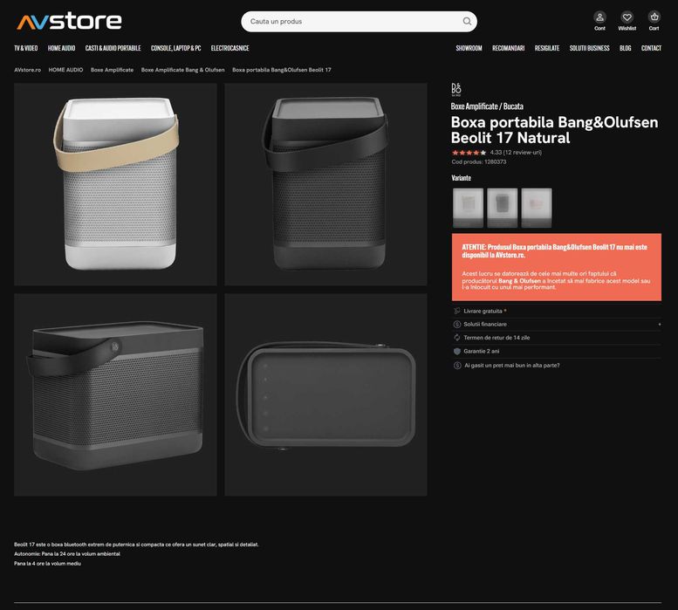This screenshot has width=678, height=610.
Task: Open the Wishlist heart icon
Action: [627, 17]
